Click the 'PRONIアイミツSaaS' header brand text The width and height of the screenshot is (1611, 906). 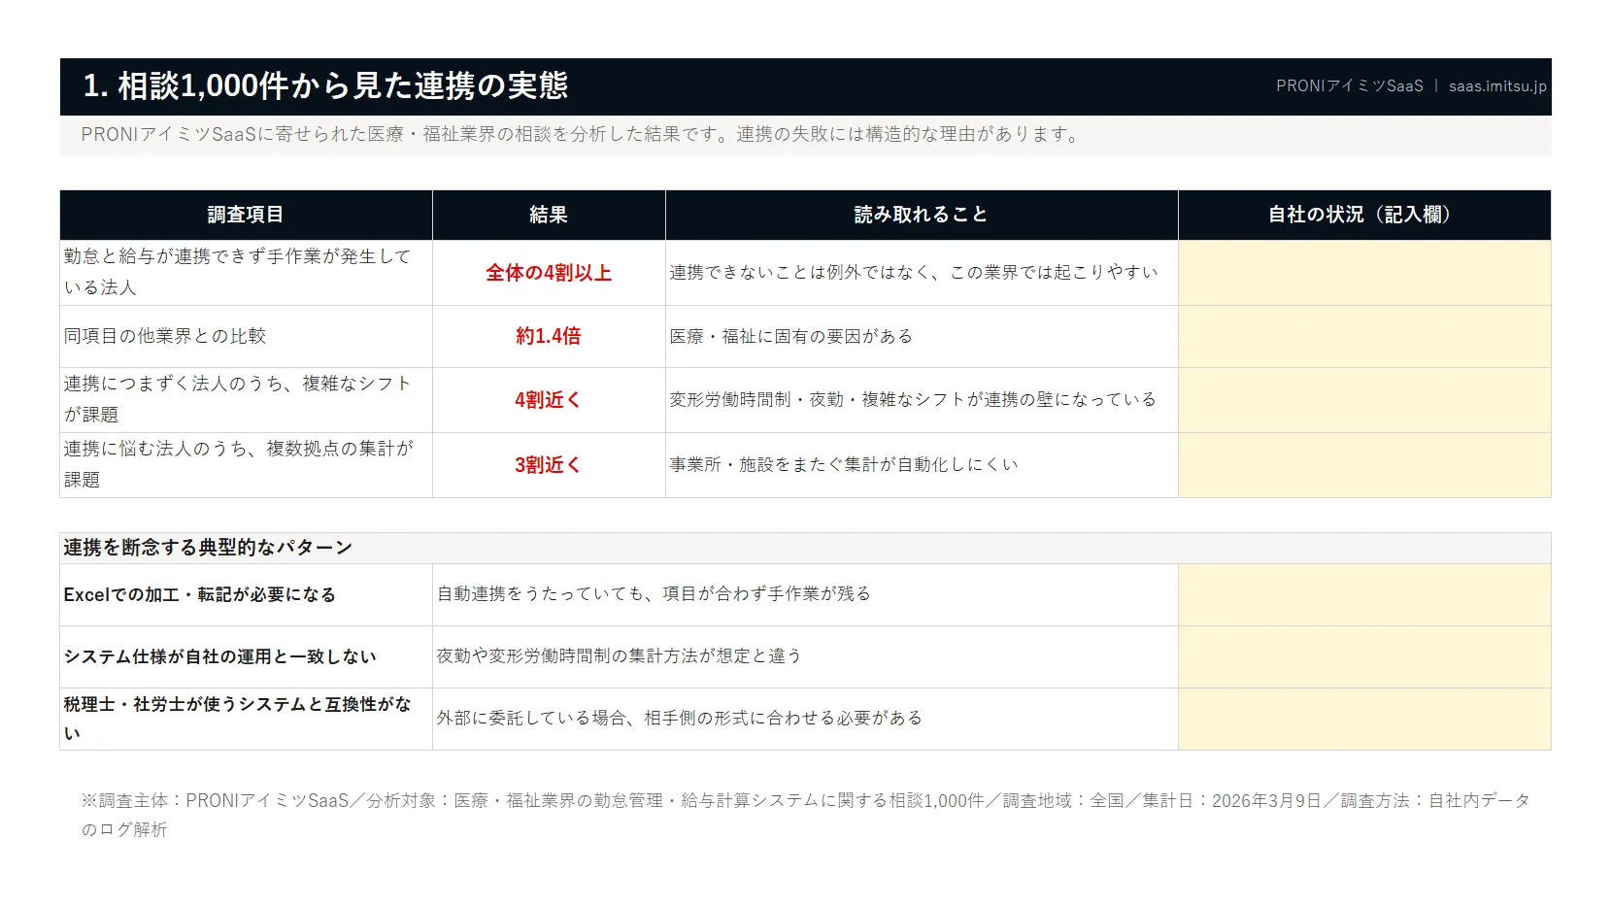[1349, 85]
